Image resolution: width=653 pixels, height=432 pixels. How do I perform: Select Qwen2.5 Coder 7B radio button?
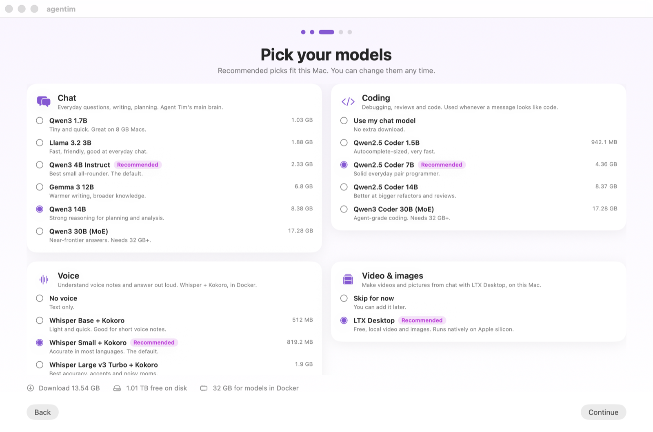344,165
